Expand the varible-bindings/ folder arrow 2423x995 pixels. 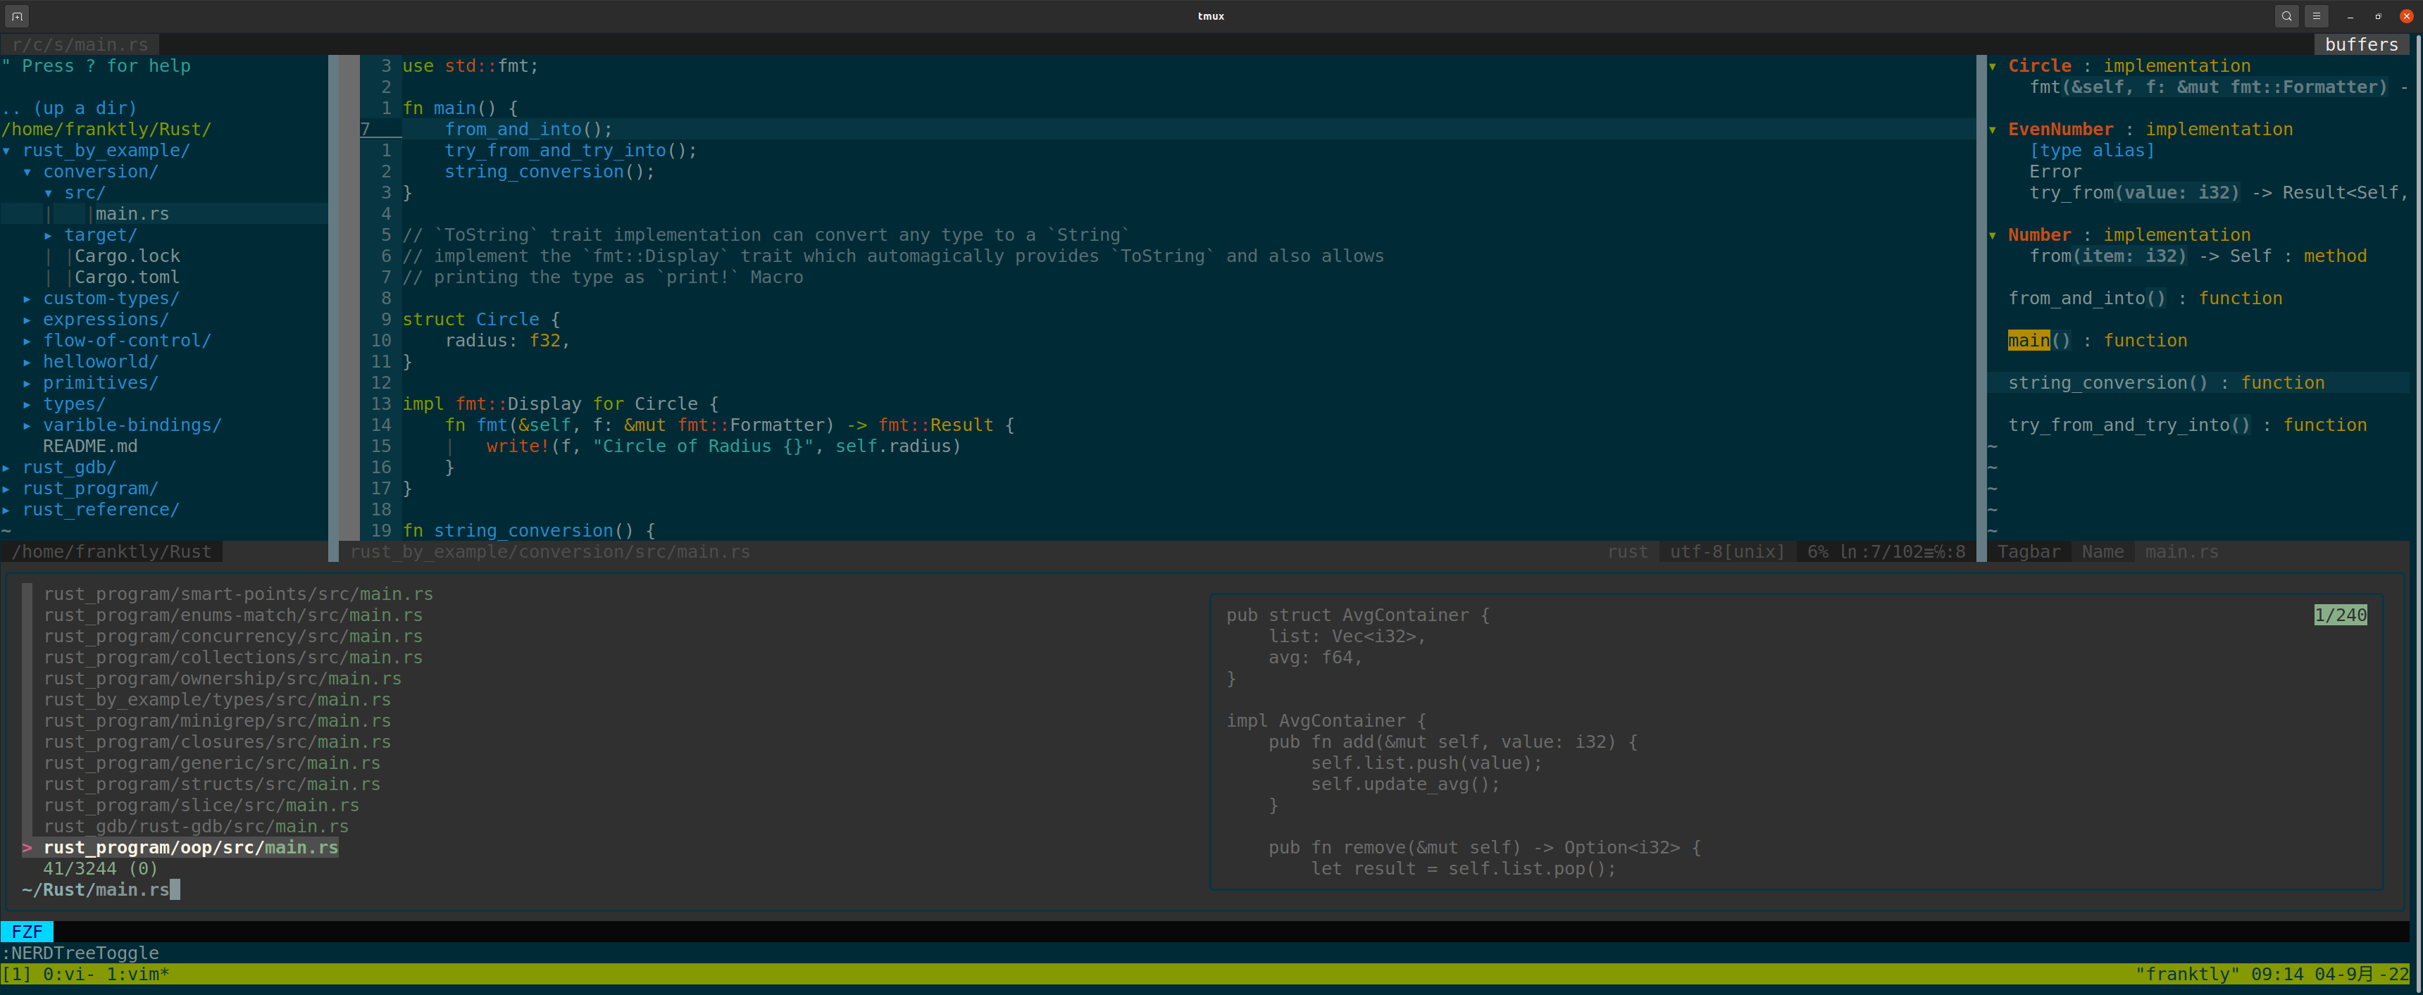point(27,426)
